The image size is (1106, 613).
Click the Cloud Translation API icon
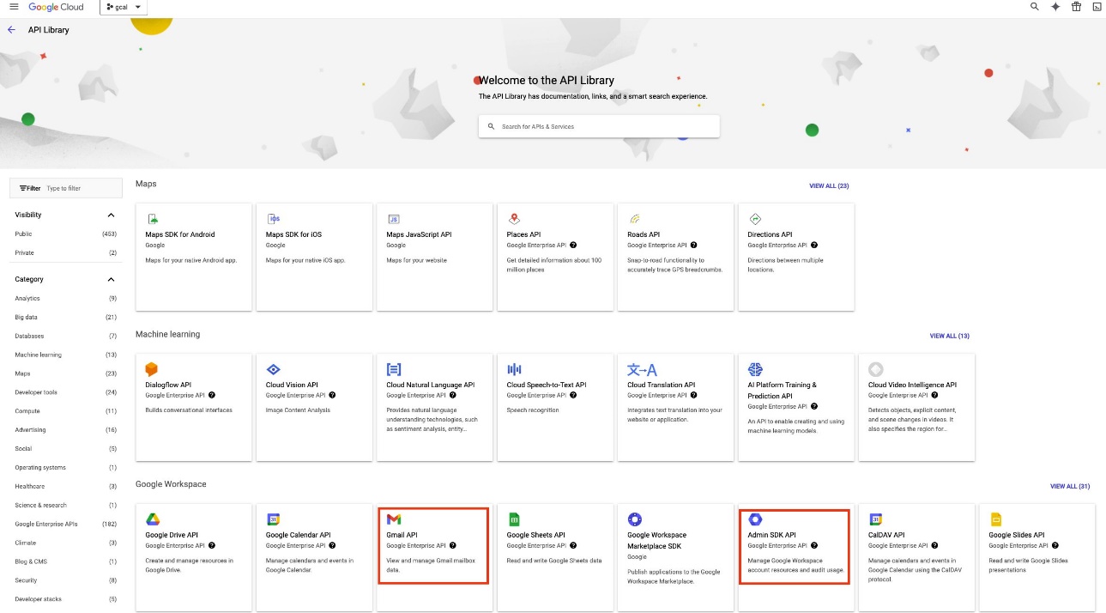click(642, 369)
